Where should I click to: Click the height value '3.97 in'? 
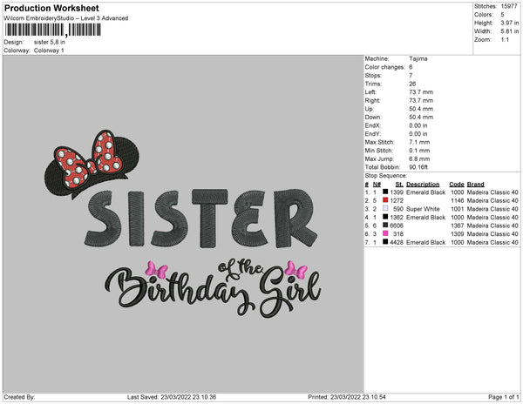(x=509, y=23)
